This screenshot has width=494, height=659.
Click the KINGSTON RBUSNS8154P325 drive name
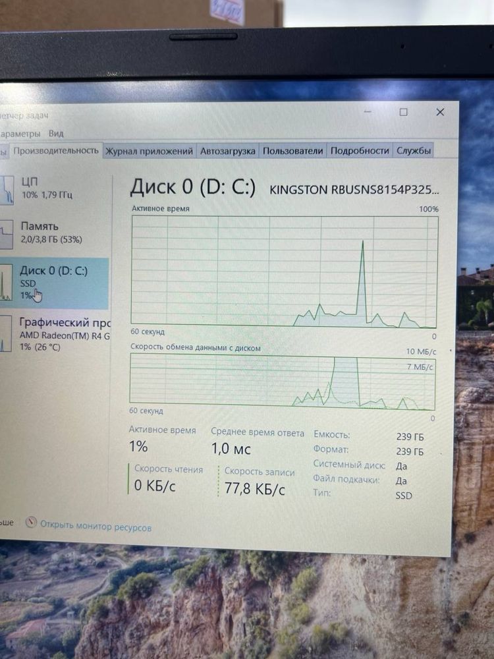(x=354, y=190)
